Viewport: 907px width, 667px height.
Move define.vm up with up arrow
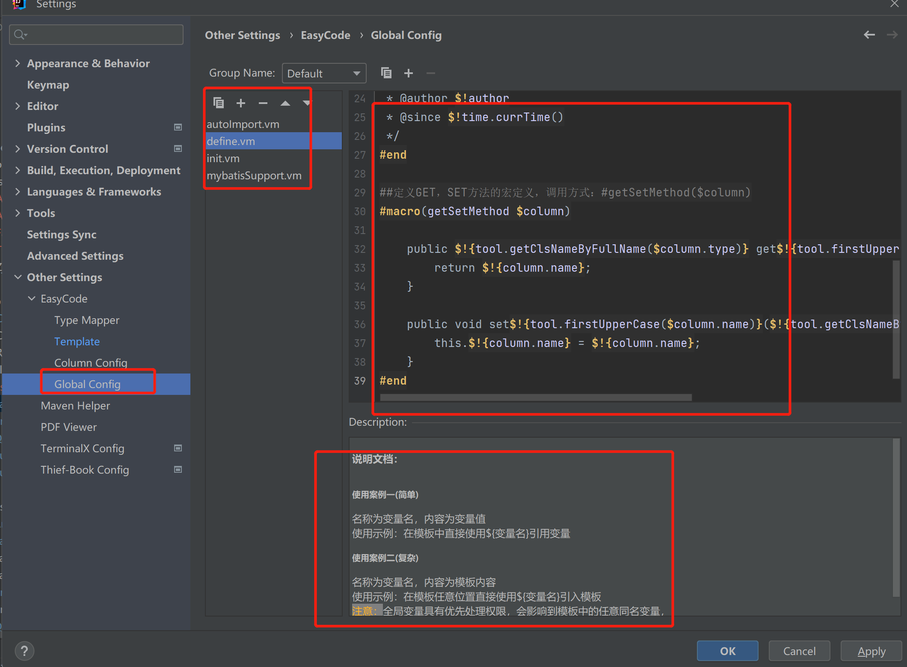tap(285, 103)
